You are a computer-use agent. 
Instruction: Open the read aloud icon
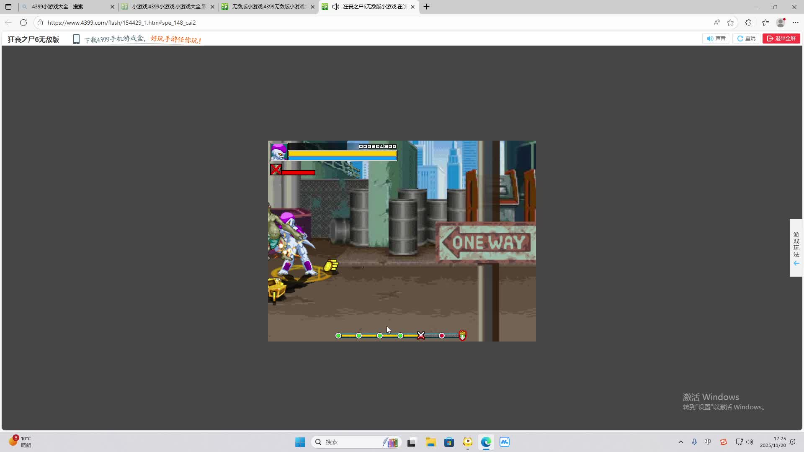tap(717, 23)
